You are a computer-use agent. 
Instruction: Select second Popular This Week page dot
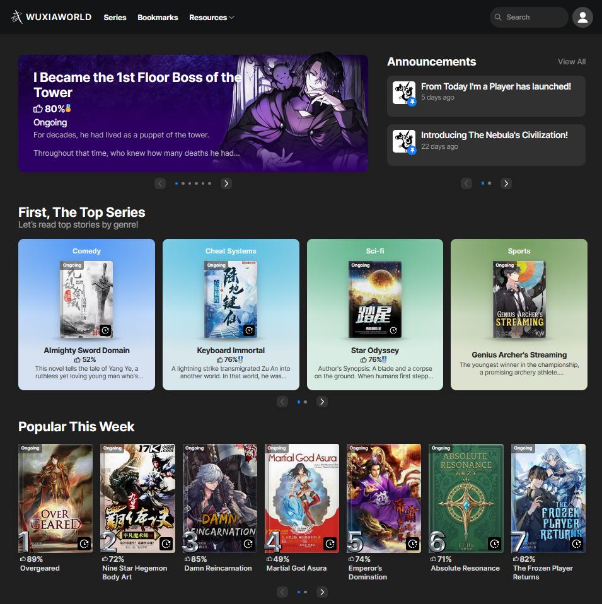(x=306, y=591)
